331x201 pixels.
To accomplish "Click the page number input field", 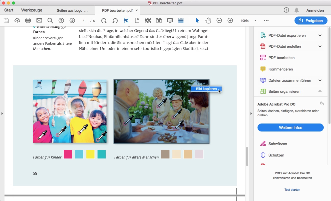I will point(84,21).
